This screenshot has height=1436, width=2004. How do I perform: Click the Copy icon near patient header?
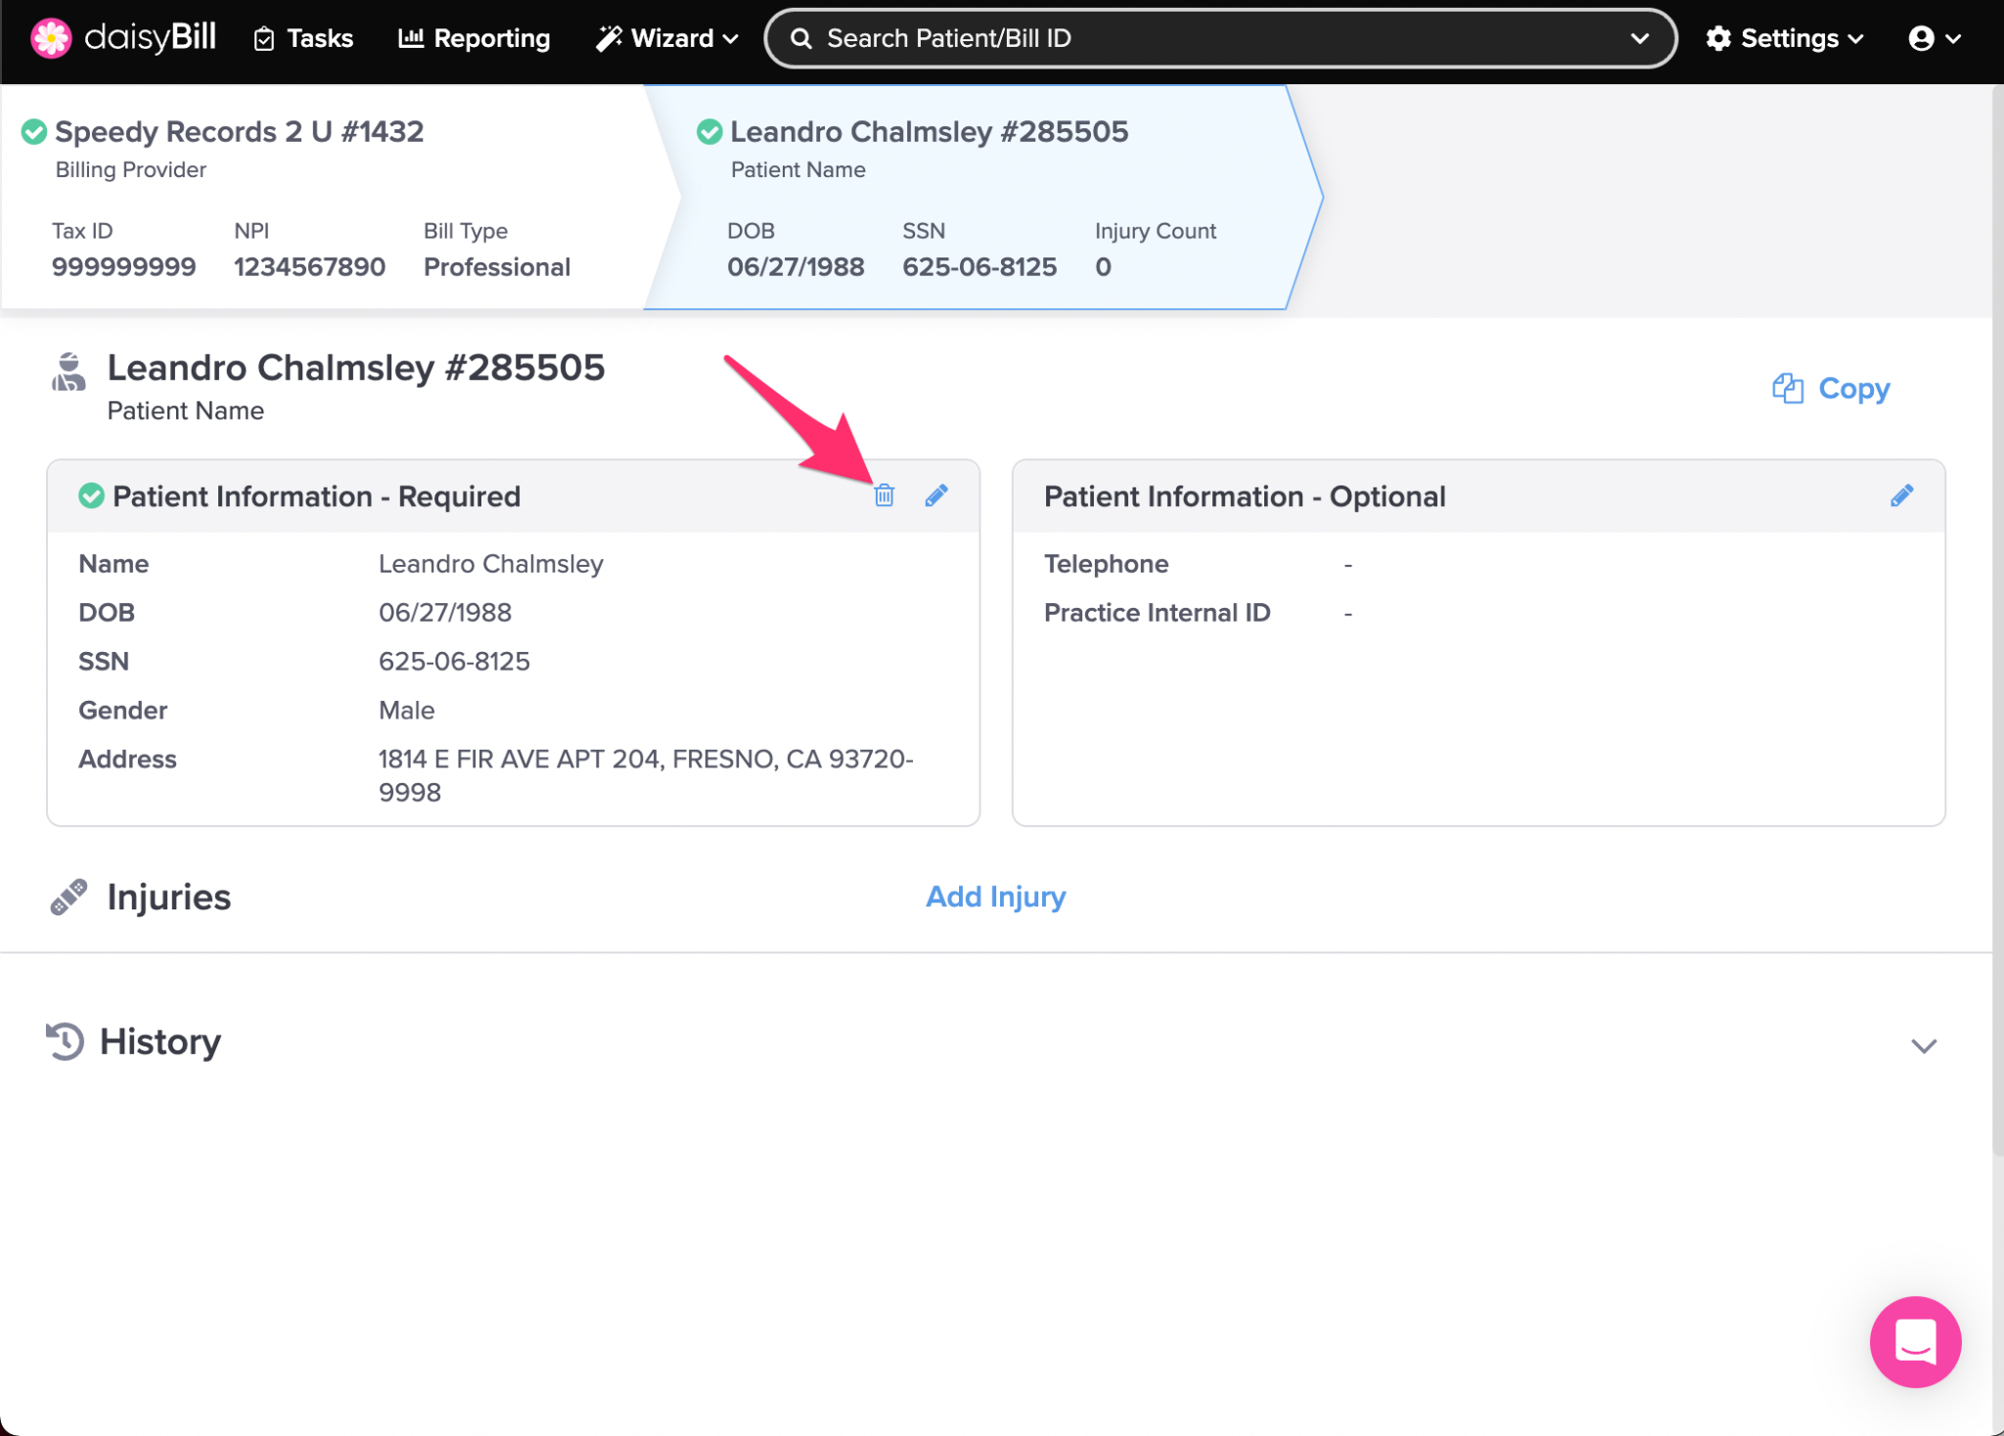[x=1787, y=389]
